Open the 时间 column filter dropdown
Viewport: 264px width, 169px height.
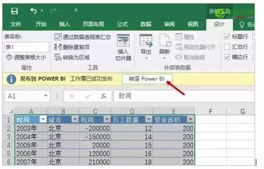(43, 119)
